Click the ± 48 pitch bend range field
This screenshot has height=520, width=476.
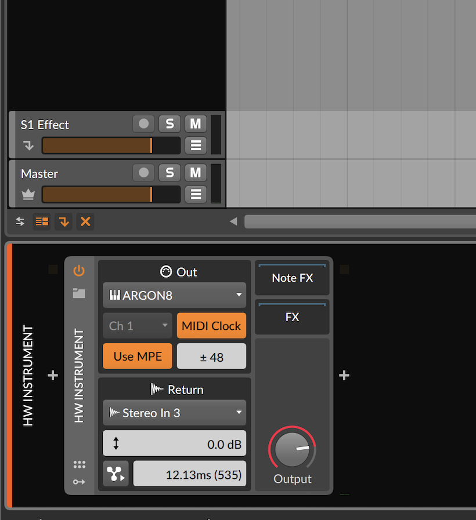[212, 356]
